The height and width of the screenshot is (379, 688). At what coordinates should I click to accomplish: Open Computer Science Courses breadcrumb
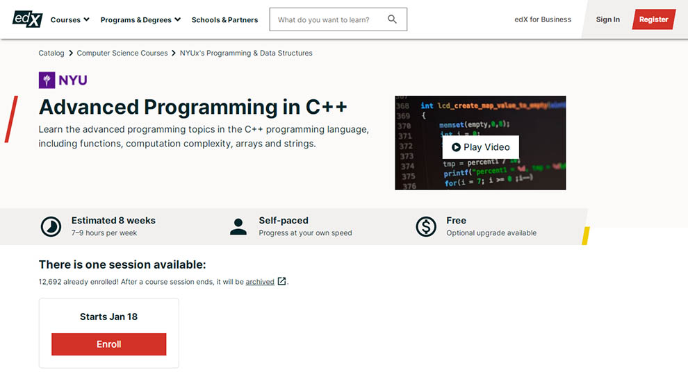(122, 53)
